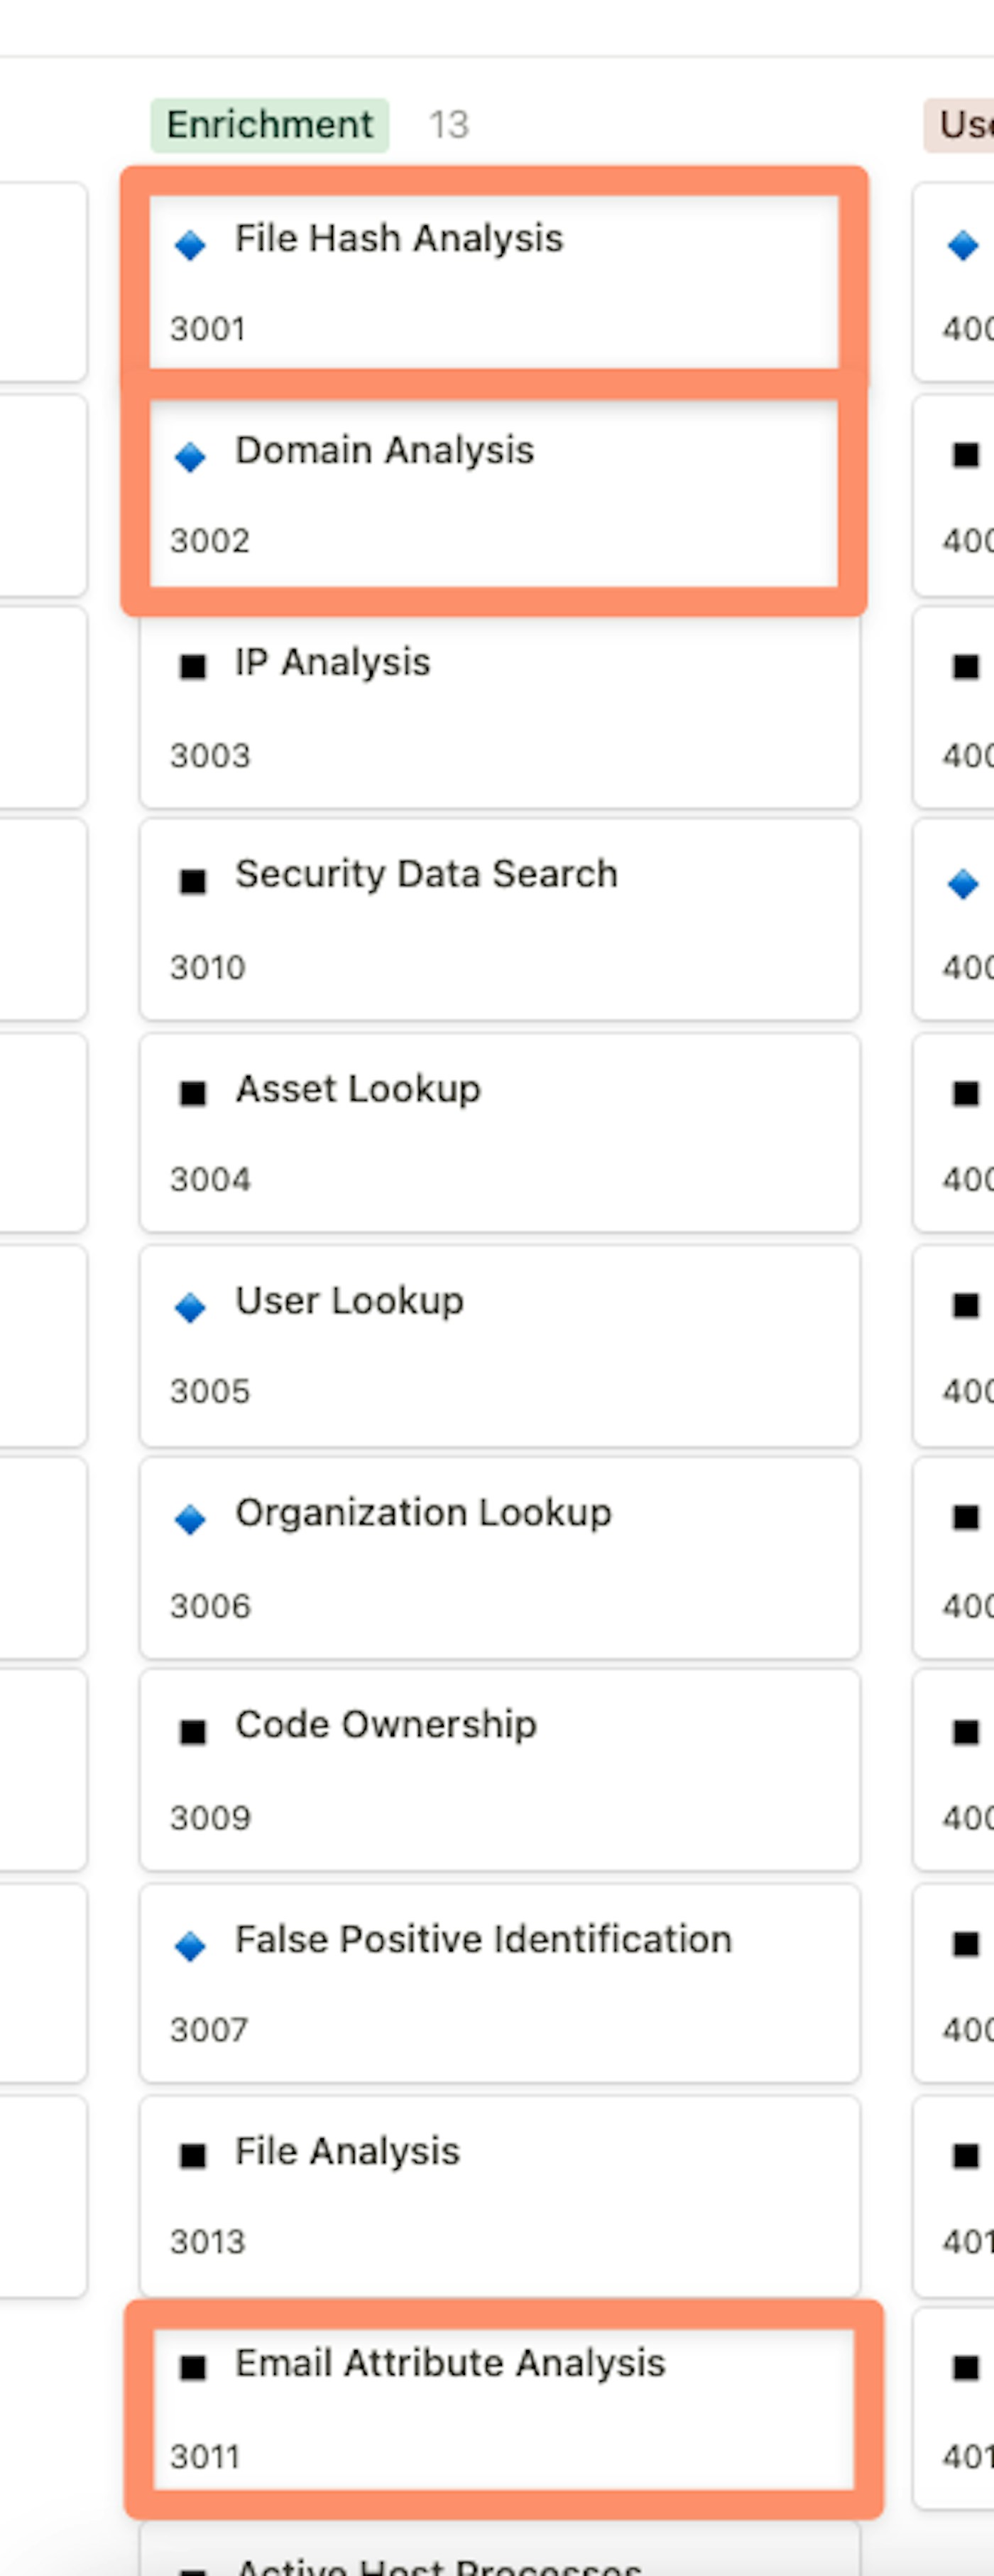
Task: Click ID 3005 on User Lookup card
Action: click(209, 1391)
